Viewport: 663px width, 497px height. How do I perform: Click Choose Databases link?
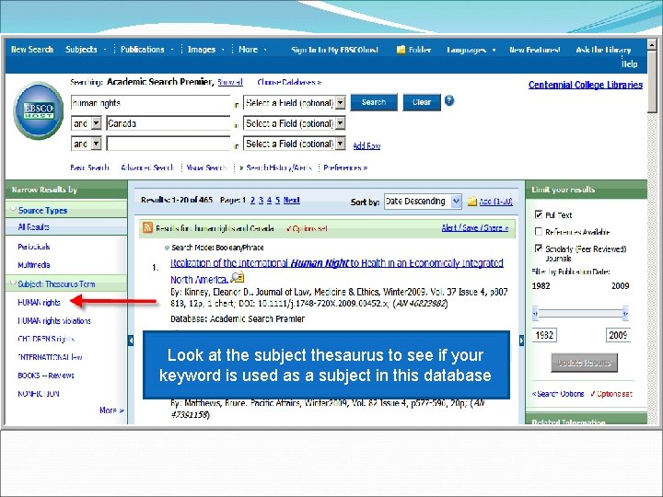pyautogui.click(x=289, y=82)
